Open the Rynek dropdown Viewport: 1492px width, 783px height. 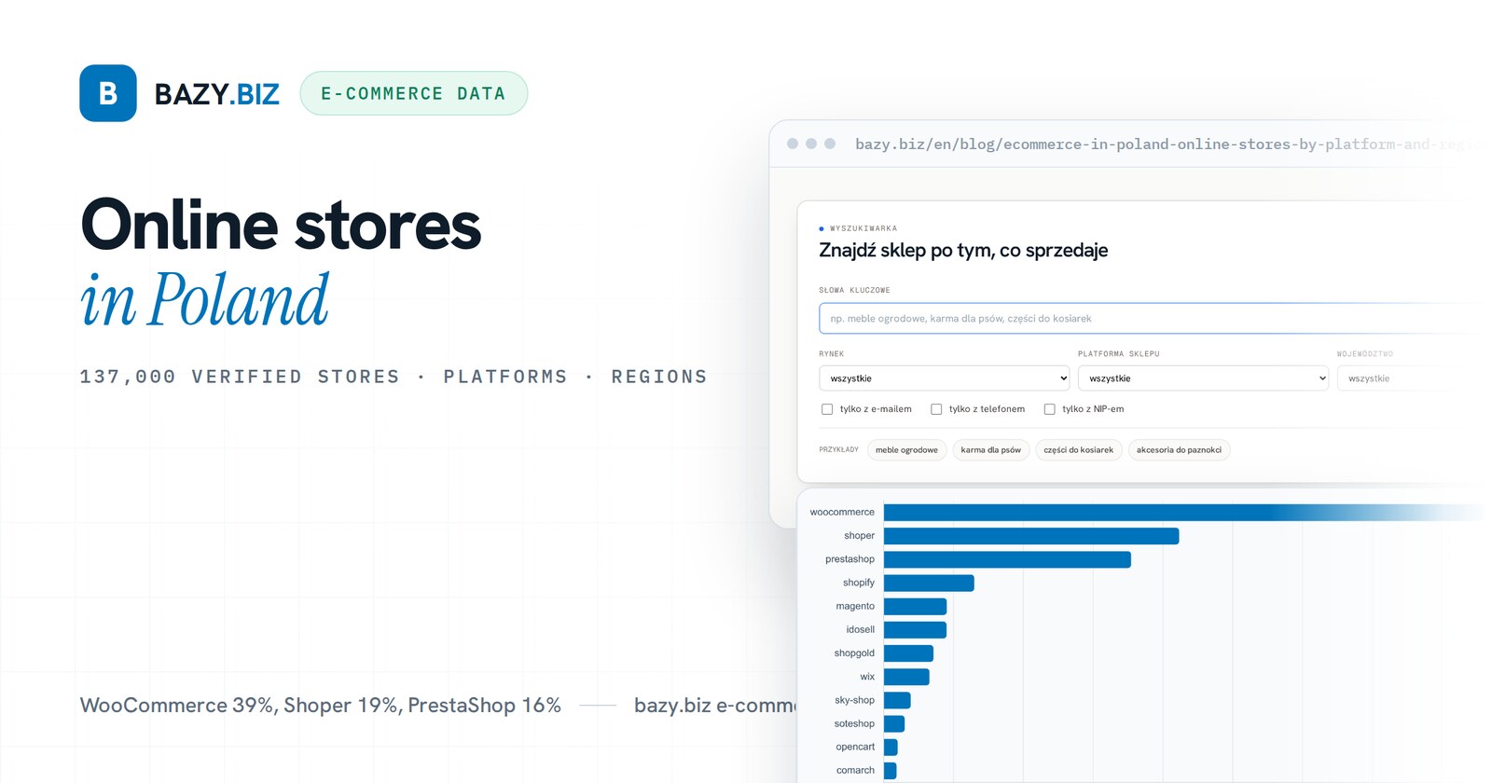point(944,378)
